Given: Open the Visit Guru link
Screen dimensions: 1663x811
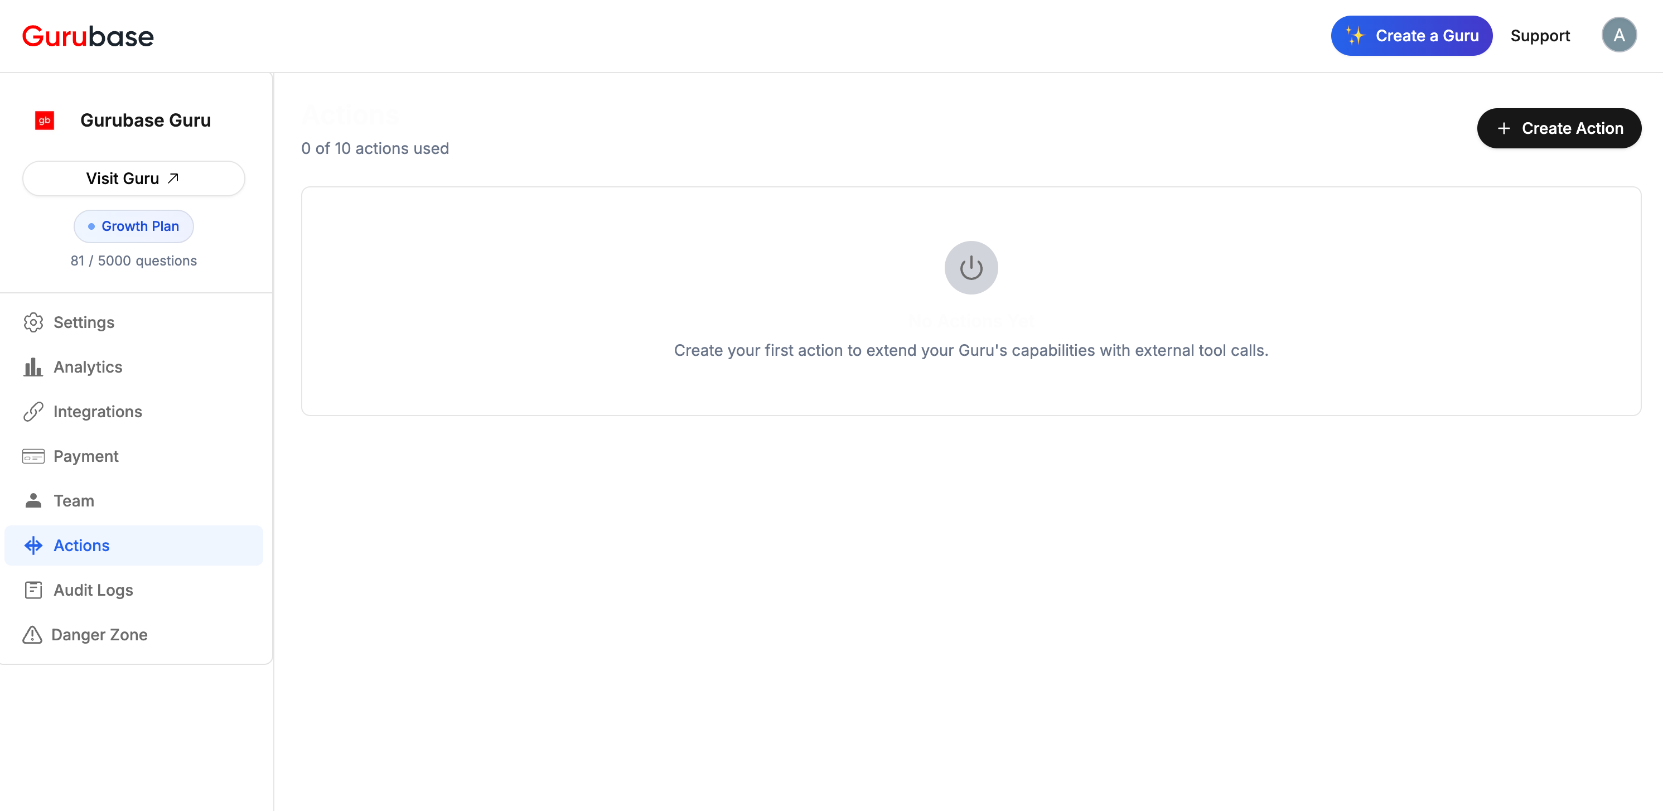Looking at the screenshot, I should [x=133, y=178].
